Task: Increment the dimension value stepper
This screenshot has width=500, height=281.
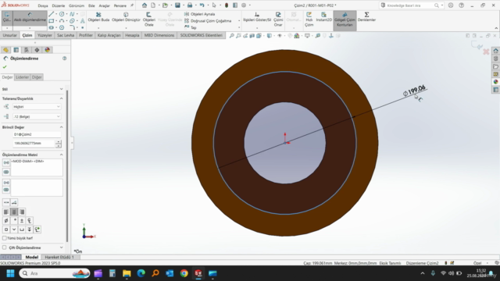Action: click(x=58, y=142)
